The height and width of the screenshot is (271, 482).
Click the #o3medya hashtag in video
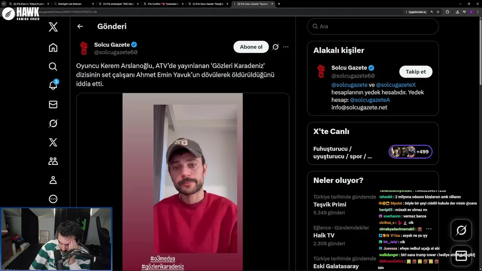coord(163,259)
